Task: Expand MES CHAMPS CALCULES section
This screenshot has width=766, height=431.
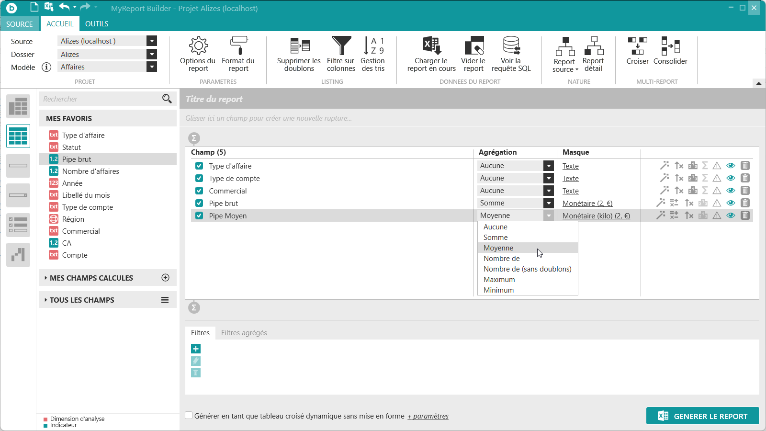Action: coord(91,278)
